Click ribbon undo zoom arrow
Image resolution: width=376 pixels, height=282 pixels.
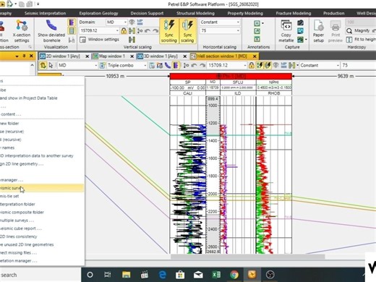pyautogui.click(x=148, y=30)
